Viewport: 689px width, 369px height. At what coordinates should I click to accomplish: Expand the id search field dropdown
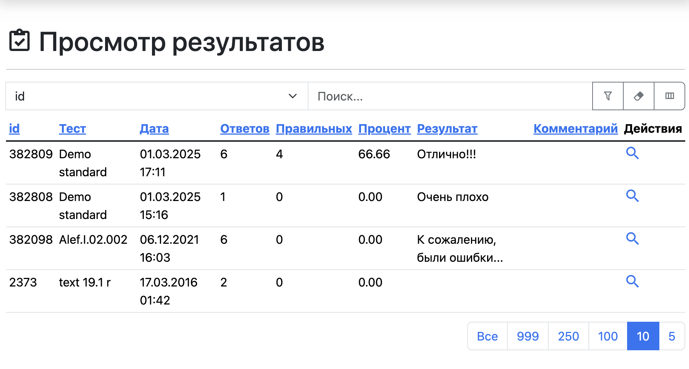coord(156,96)
